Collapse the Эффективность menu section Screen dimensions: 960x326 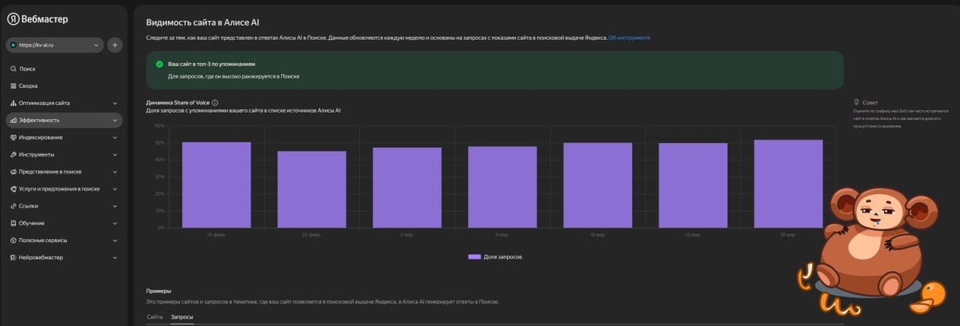pyautogui.click(x=64, y=120)
